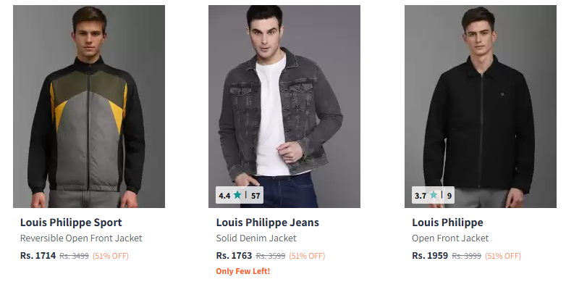The image size is (566, 295).
Task: Select Open Front Jacket description
Action: 450,238
